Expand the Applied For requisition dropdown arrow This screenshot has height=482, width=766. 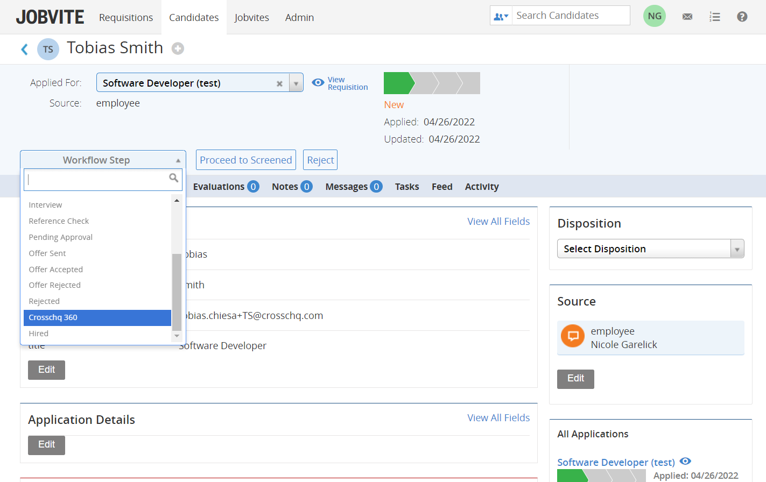(x=296, y=83)
